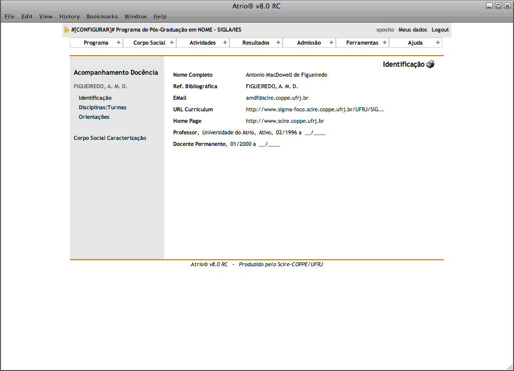Expand Corpo Social menu plus sign
The width and height of the screenshot is (514, 371).
point(172,43)
